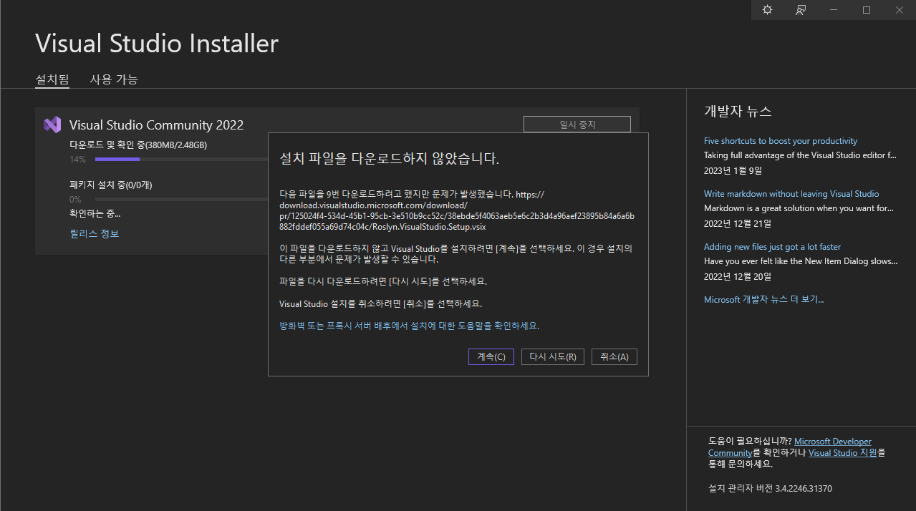The width and height of the screenshot is (916, 511).
Task: Click the 'Have you ever felt like the New Item Dialog' summary
Action: point(801,261)
